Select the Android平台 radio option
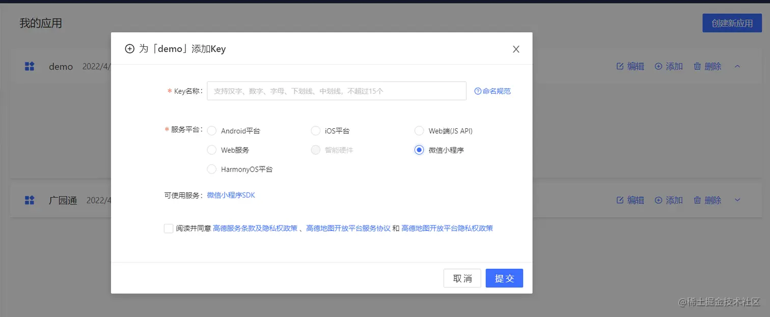The image size is (770, 317). pos(212,131)
